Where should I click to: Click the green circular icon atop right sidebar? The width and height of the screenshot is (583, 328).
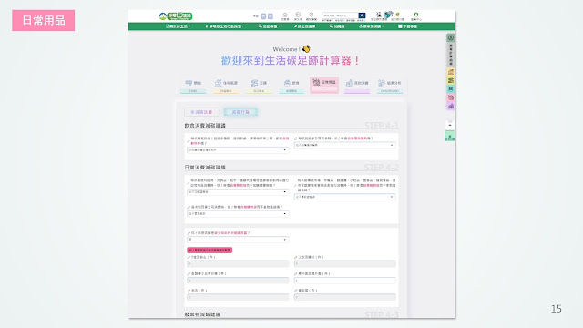tap(451, 38)
